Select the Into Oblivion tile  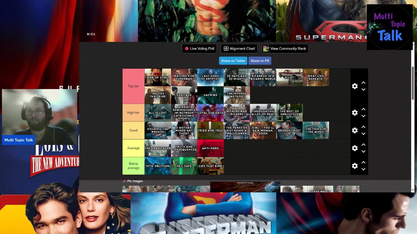[158, 166]
